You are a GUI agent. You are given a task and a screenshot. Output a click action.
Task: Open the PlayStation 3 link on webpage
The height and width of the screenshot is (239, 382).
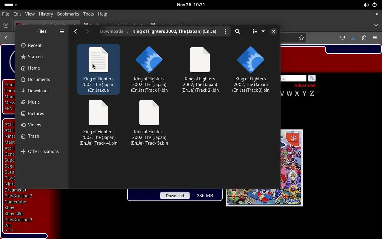click(x=18, y=220)
